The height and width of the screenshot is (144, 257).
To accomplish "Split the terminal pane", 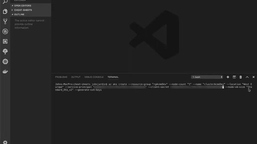I will click(x=234, y=77).
